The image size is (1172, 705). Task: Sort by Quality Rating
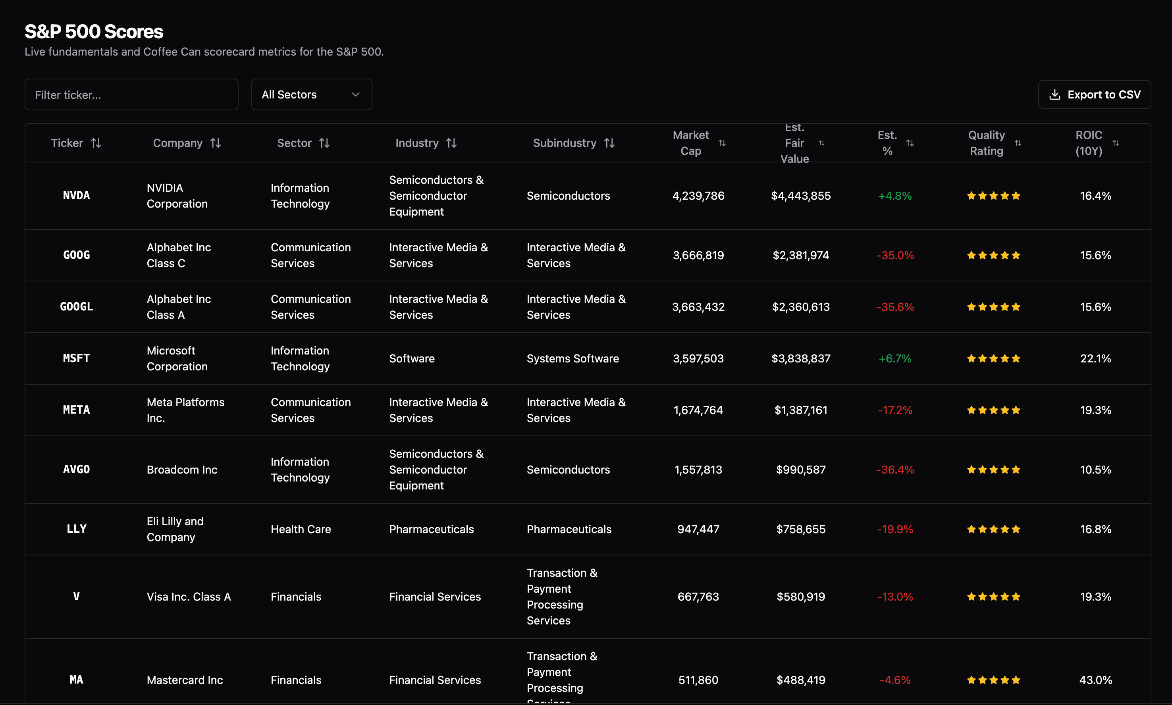tap(1018, 143)
